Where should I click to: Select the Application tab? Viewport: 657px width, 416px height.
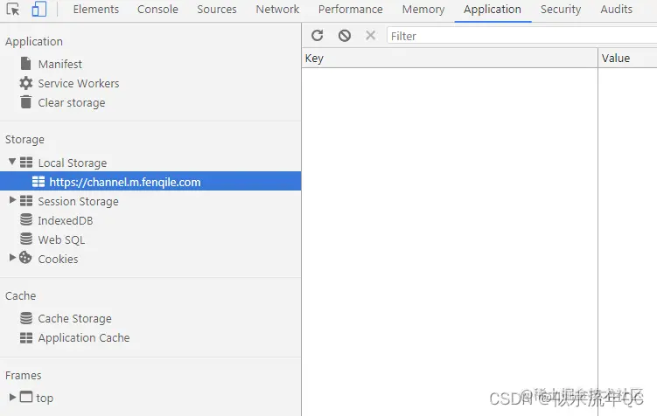coord(493,10)
